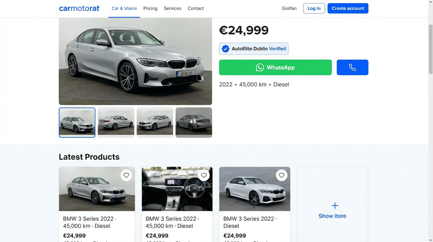Click the main silver BMW photo

pos(135,61)
